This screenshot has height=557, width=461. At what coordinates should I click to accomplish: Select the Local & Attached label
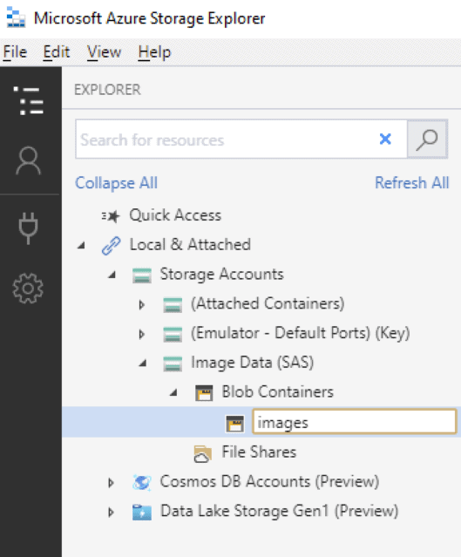[x=190, y=245]
